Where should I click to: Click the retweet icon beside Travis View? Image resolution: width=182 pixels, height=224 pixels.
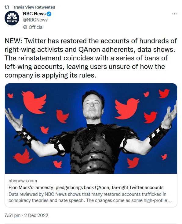[x=7, y=7]
